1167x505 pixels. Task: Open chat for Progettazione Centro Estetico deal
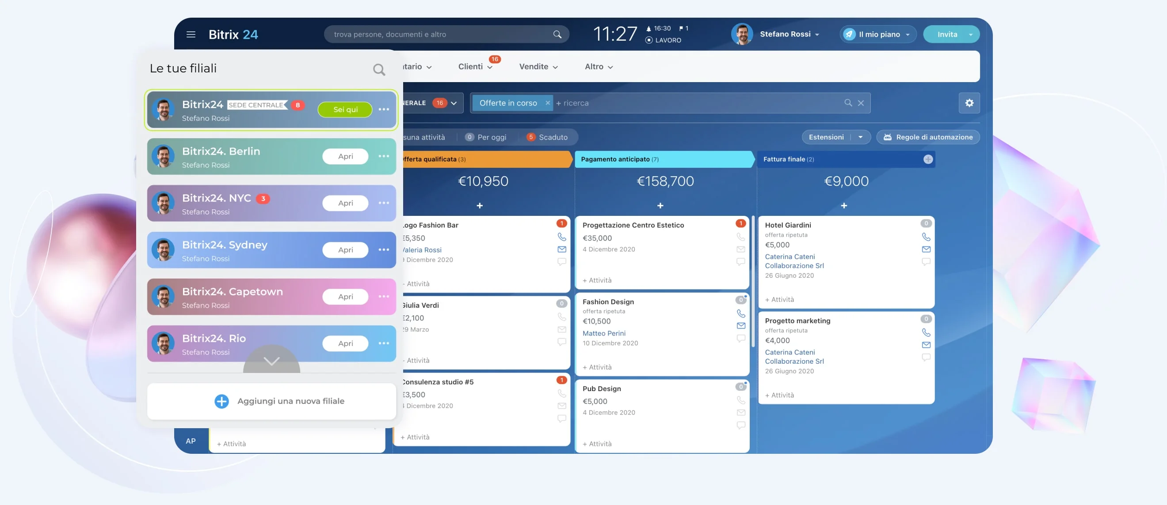pyautogui.click(x=741, y=262)
